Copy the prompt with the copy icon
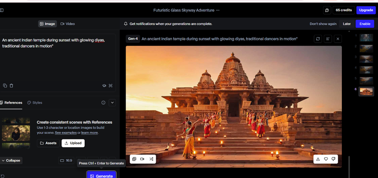 [x=5, y=85]
